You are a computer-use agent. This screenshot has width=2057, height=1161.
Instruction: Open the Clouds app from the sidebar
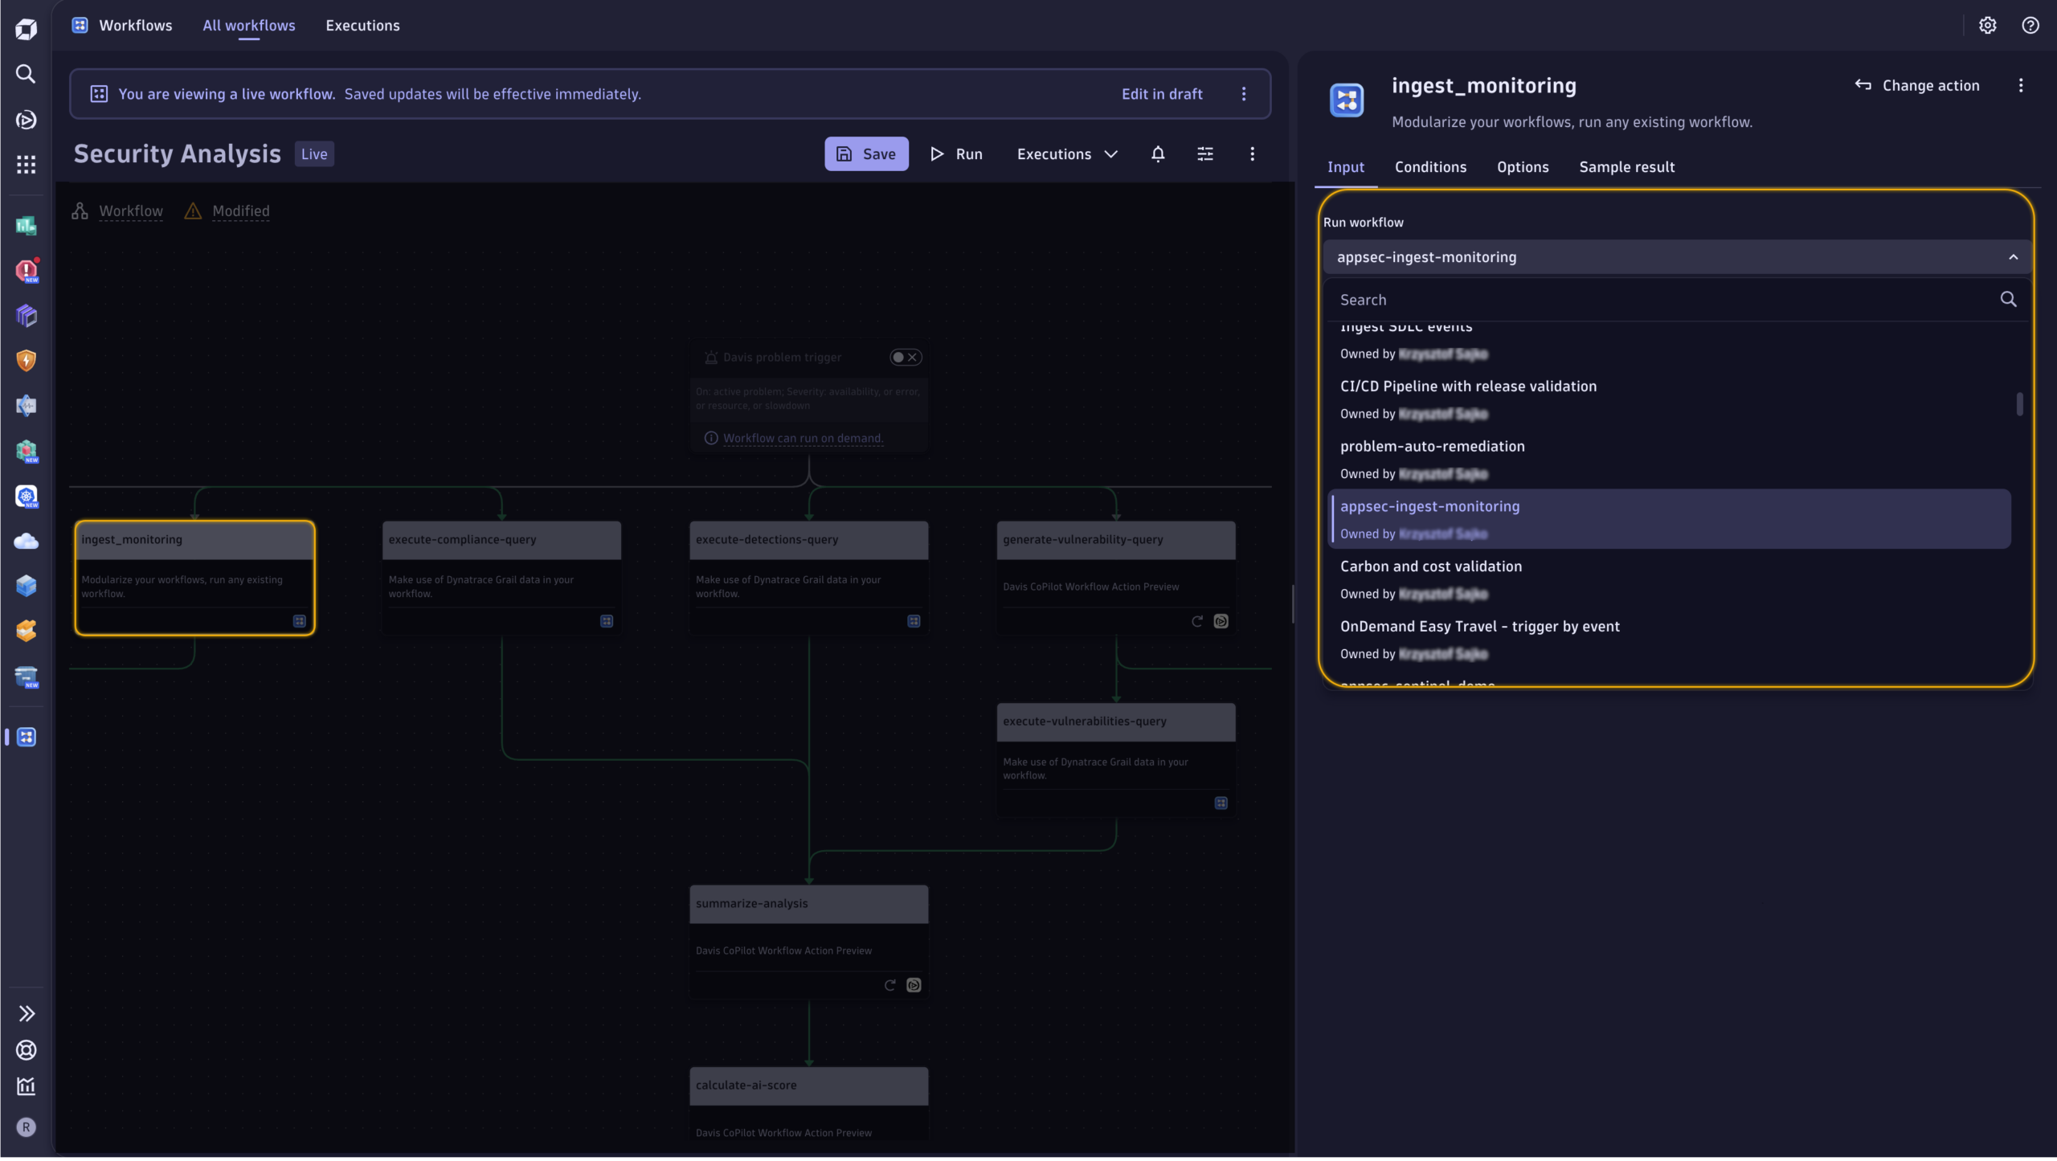(26, 541)
